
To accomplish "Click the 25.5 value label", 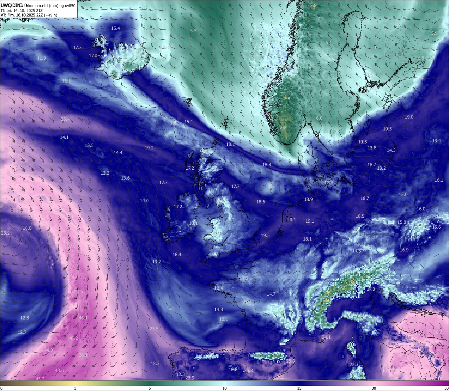I will 154,329.
